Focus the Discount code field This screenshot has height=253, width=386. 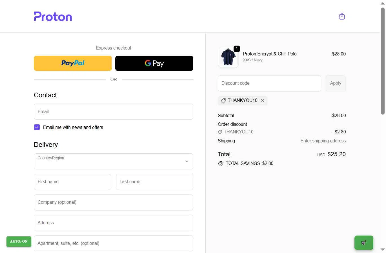[269, 83]
